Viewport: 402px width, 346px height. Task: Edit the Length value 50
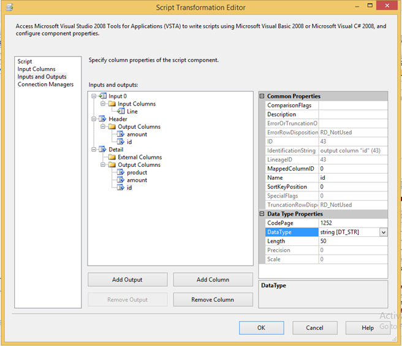pyautogui.click(x=353, y=241)
